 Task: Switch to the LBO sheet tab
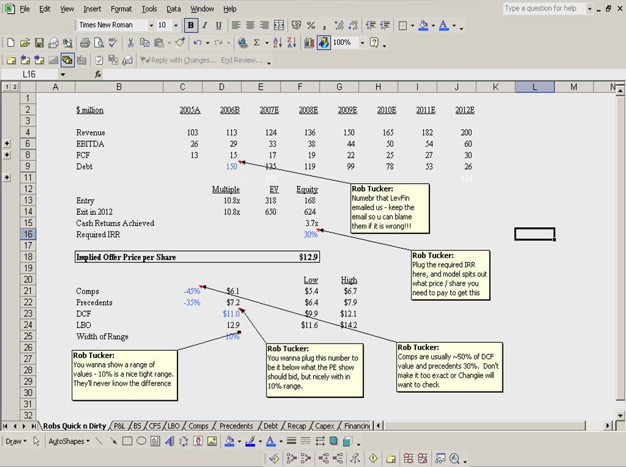173,426
